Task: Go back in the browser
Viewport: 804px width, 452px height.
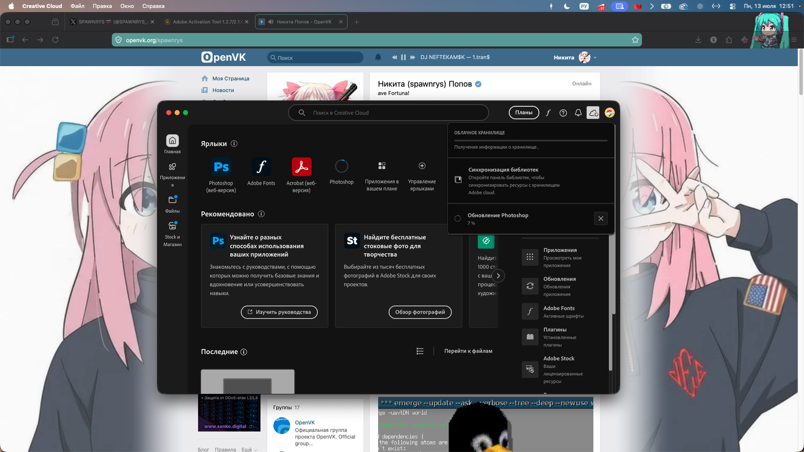Action: pyautogui.click(x=25, y=40)
